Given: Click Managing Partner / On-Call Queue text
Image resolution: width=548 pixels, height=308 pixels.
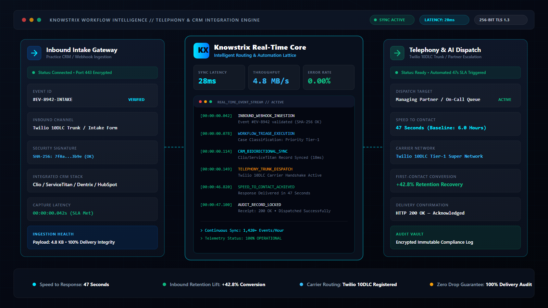Looking at the screenshot, I should point(438,100).
